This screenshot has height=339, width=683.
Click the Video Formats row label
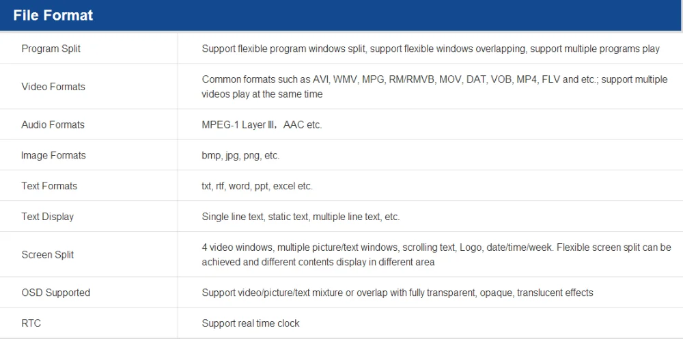pyautogui.click(x=53, y=87)
